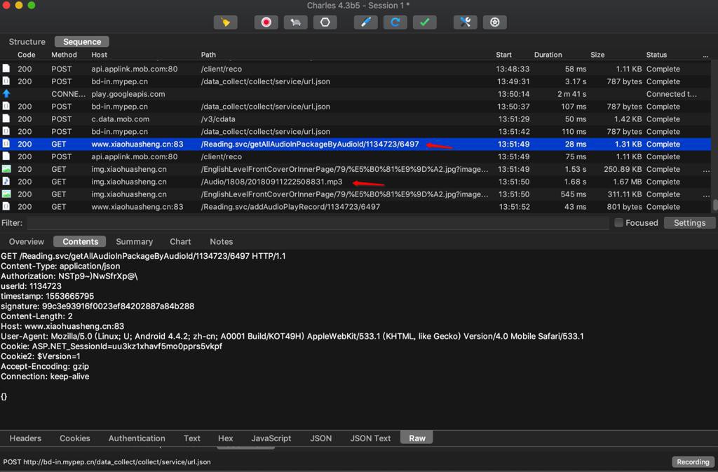Click the User-Agent header line
This screenshot has height=472, width=718.
click(292, 336)
